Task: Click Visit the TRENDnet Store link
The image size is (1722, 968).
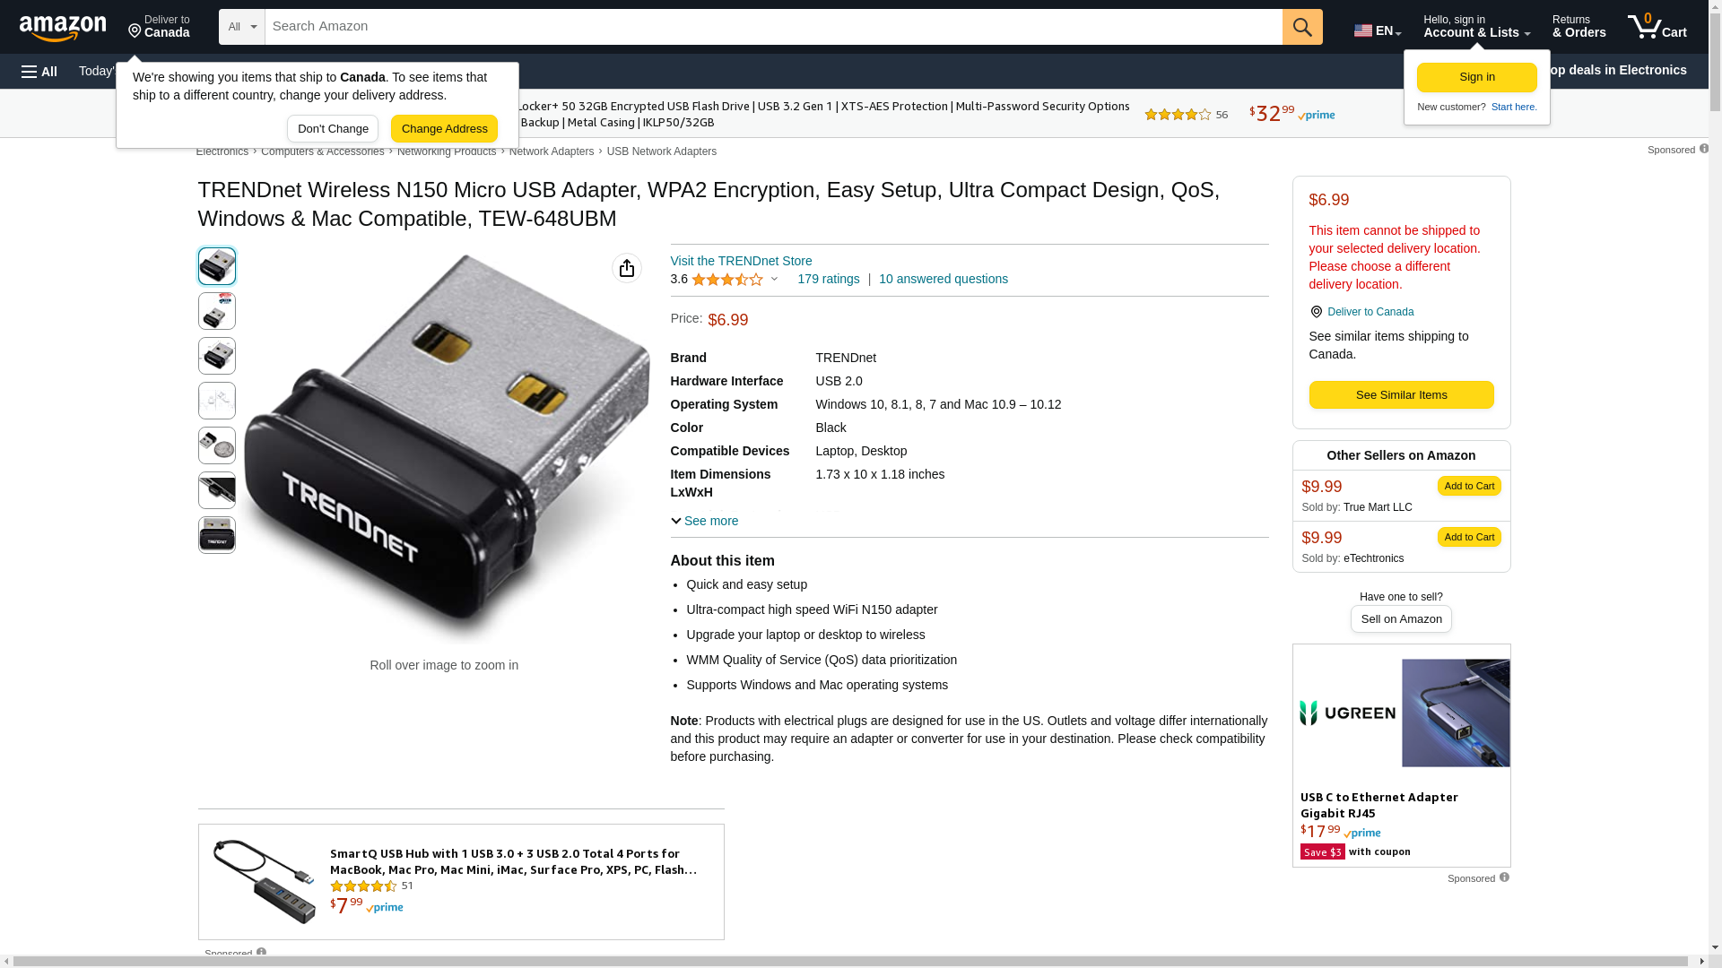Action: [x=741, y=261]
